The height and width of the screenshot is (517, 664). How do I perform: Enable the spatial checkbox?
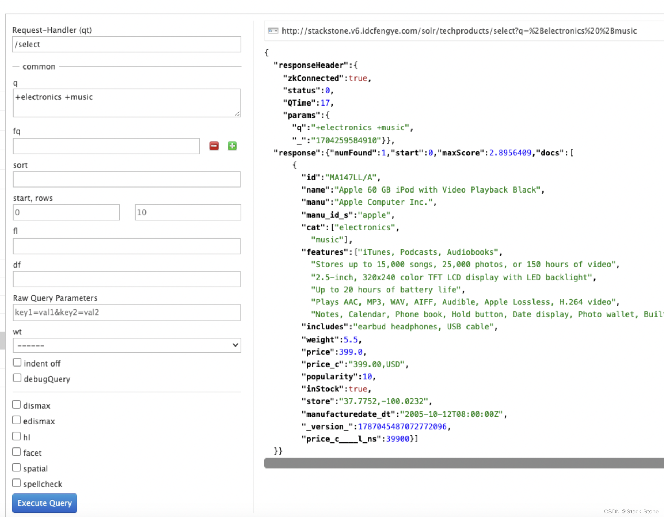(17, 468)
